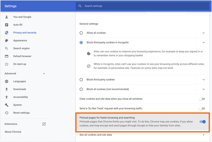This screenshot has width=212, height=142.
Task: Collapse Block third-party cookies in Incognito section
Action: (204, 42)
